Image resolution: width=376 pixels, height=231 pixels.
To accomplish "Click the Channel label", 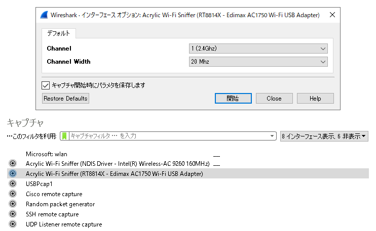I will [59, 49].
